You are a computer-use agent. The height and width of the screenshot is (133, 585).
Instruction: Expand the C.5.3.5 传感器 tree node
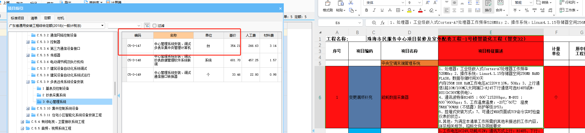[28, 55]
